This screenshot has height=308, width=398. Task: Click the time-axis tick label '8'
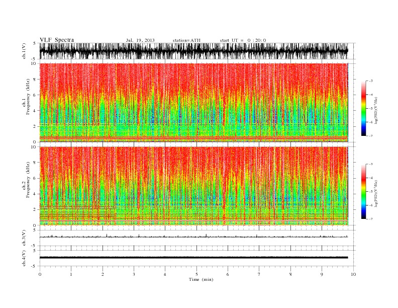290,274
